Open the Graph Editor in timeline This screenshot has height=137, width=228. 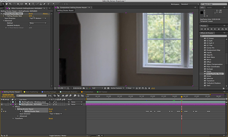point(82,96)
